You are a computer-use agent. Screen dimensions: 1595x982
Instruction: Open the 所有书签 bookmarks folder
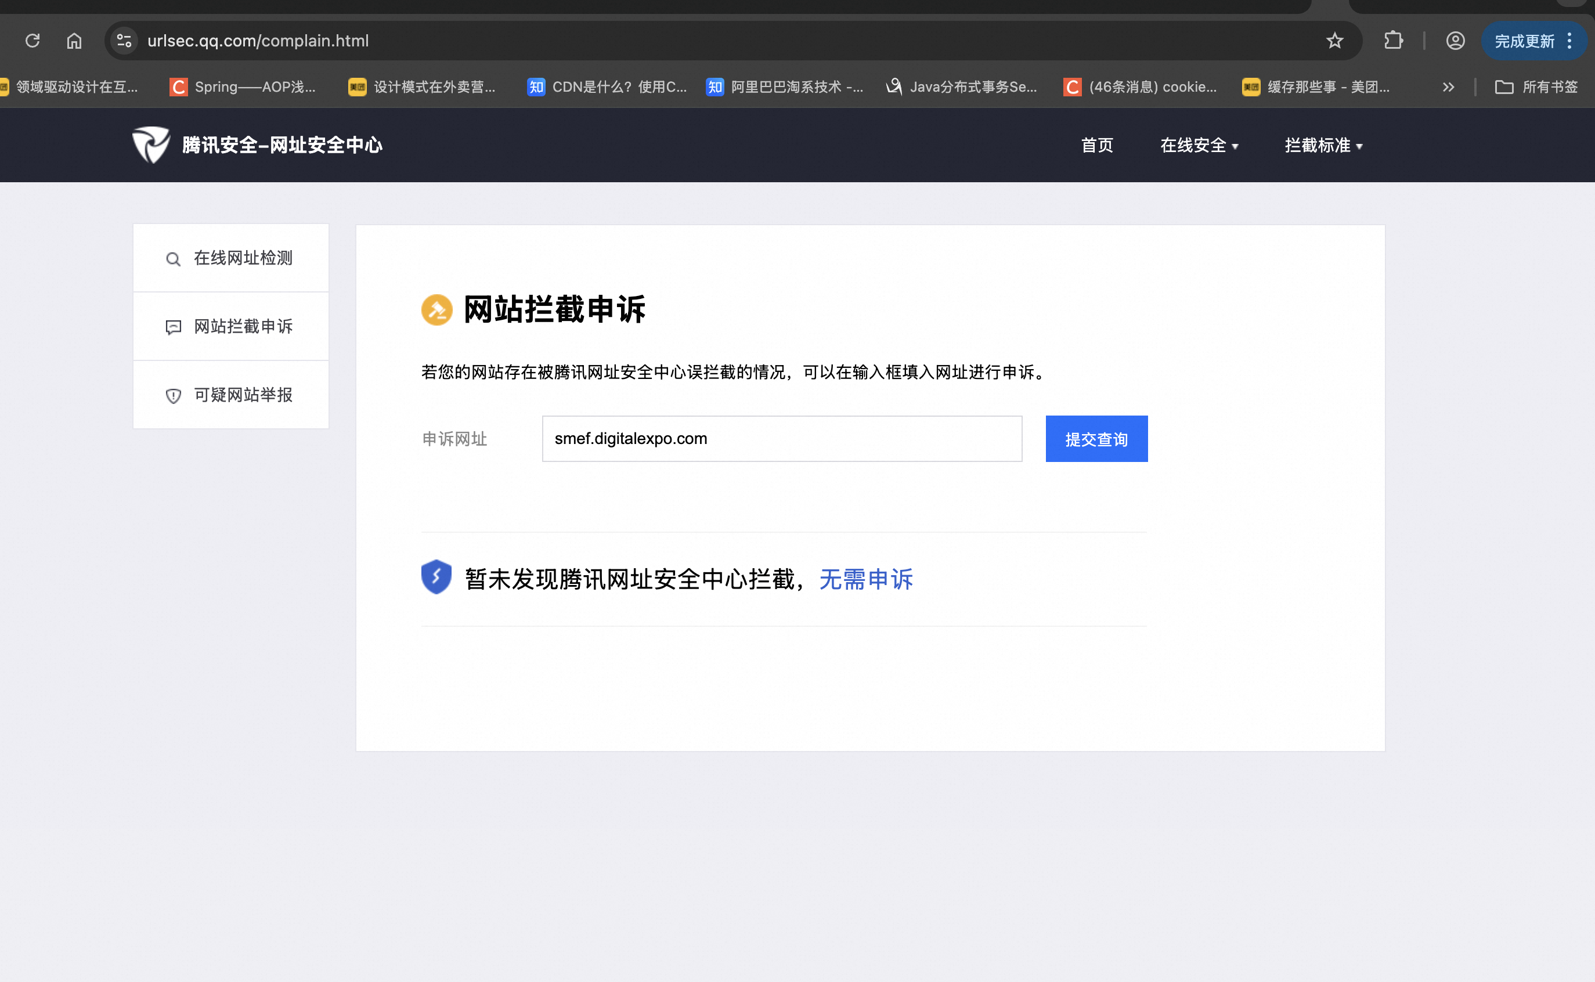pos(1536,87)
